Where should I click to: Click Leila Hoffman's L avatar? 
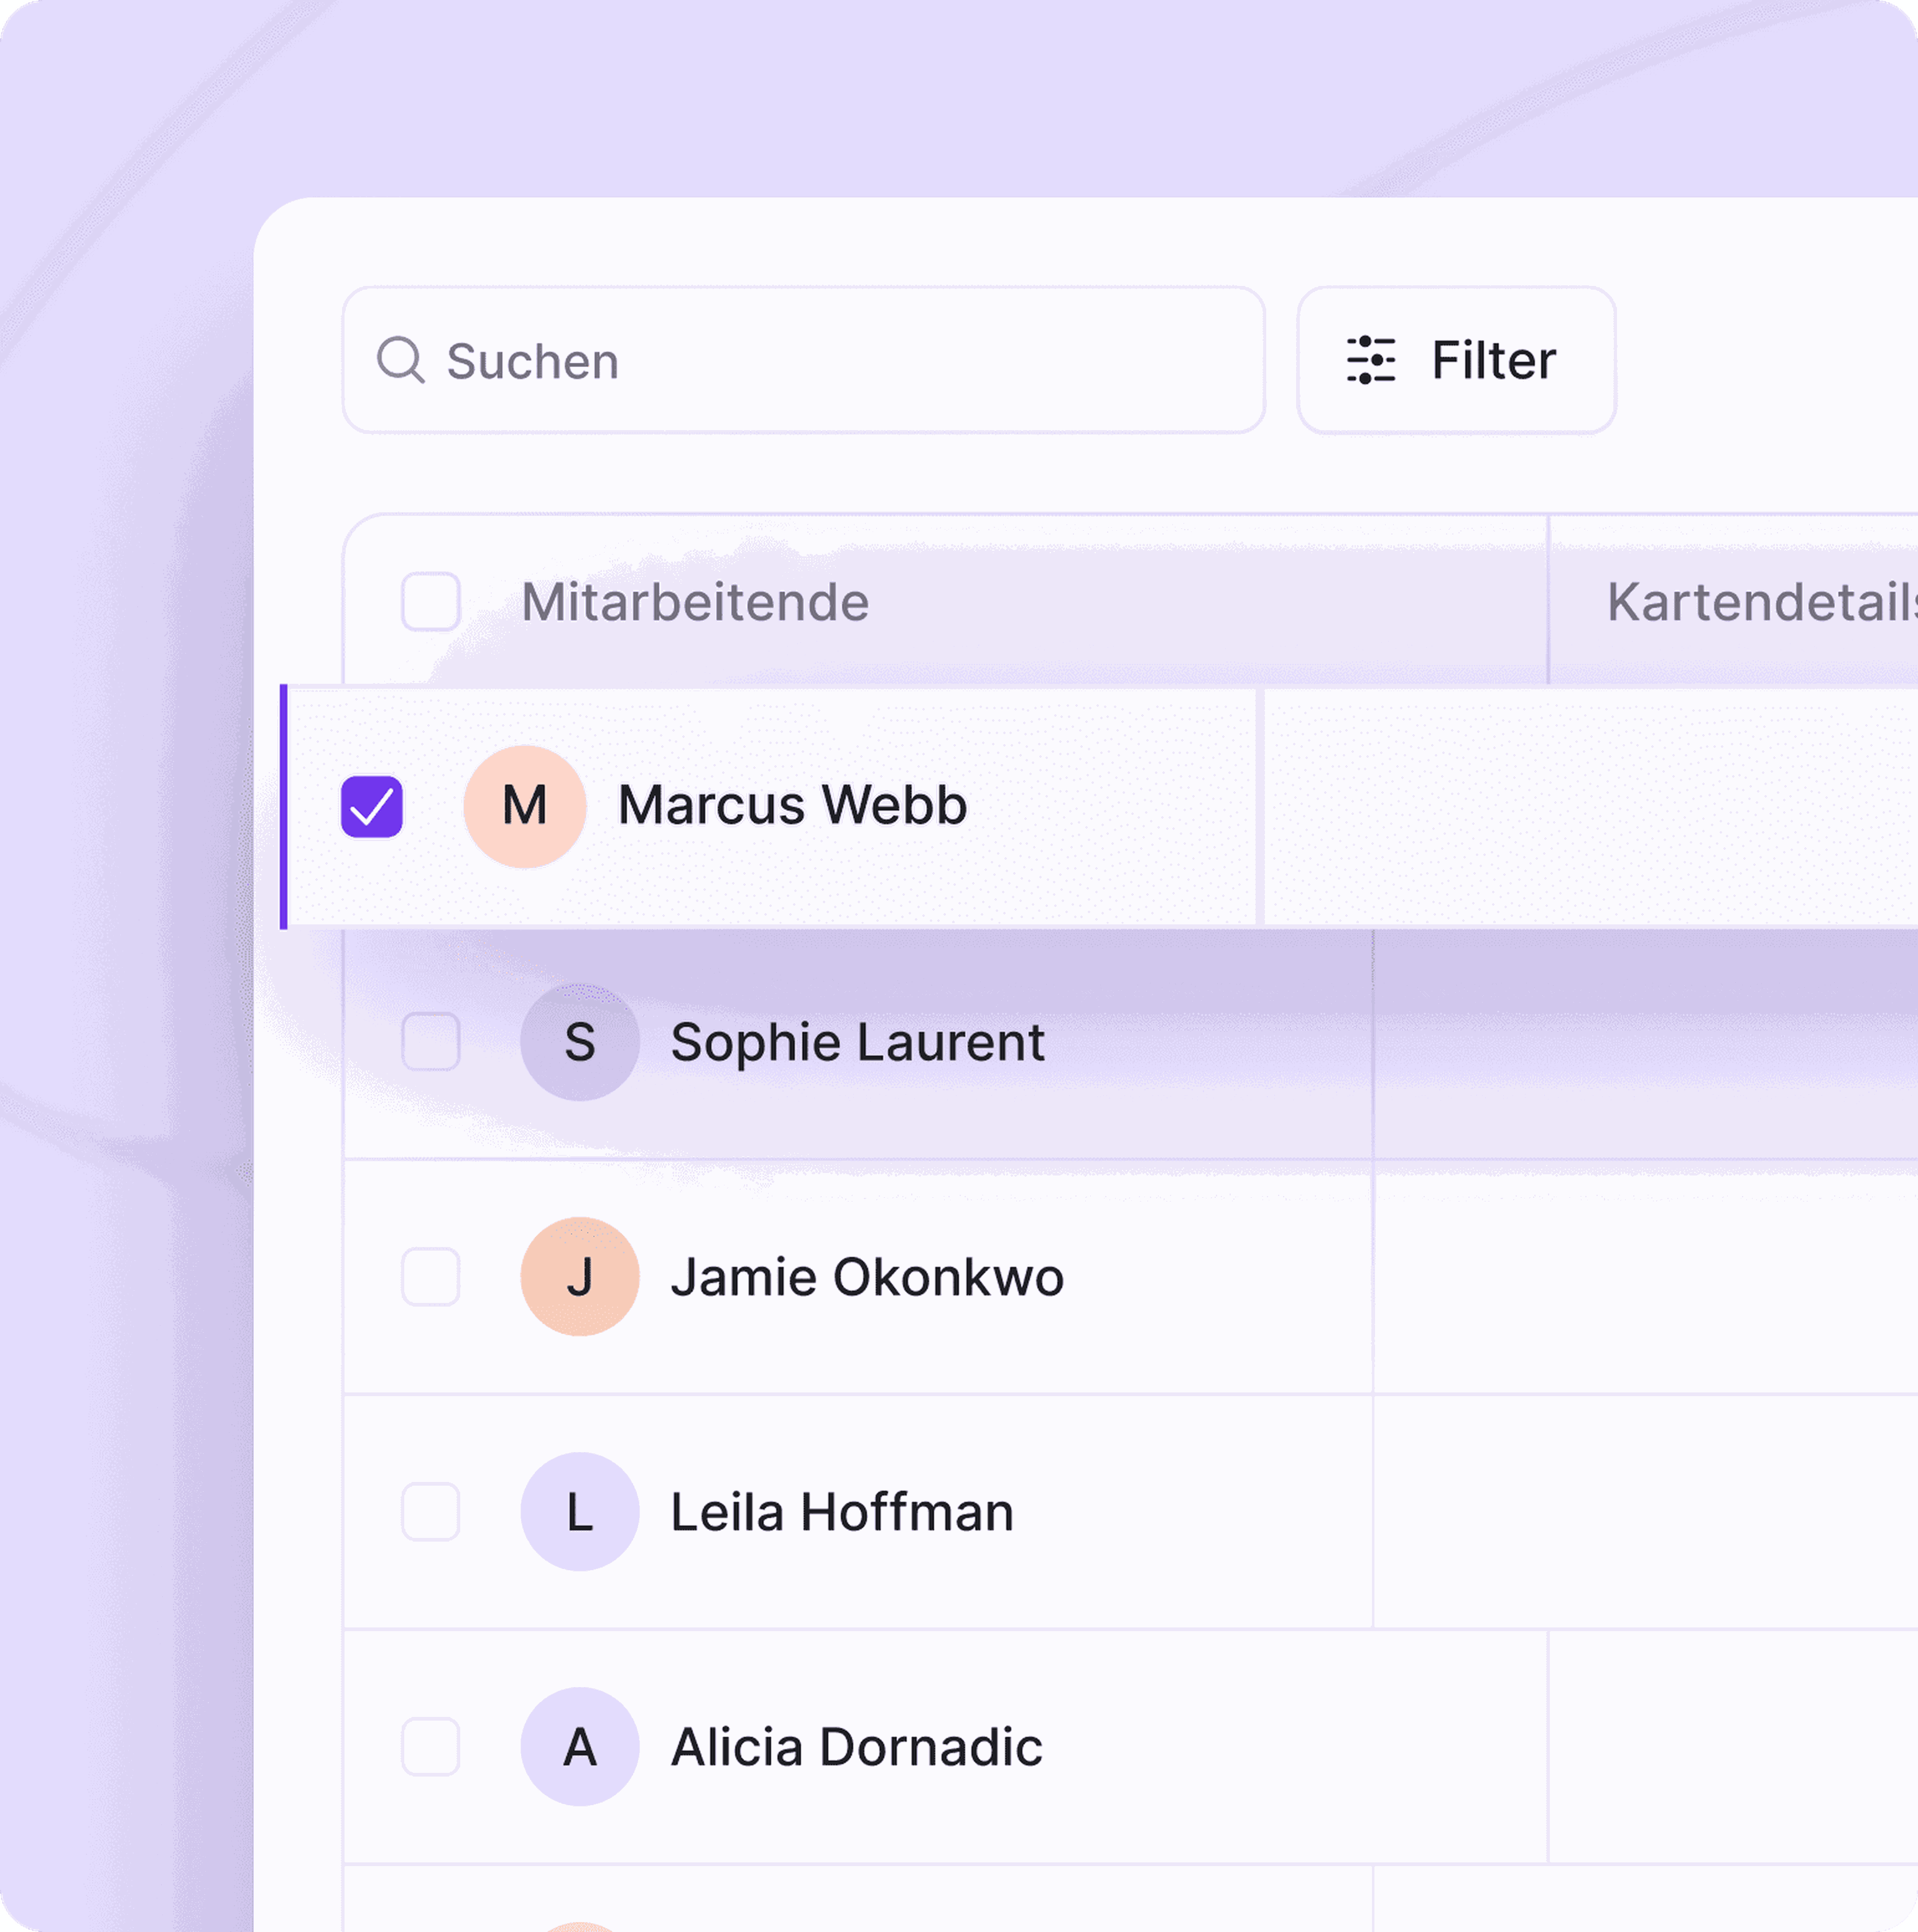(579, 1512)
